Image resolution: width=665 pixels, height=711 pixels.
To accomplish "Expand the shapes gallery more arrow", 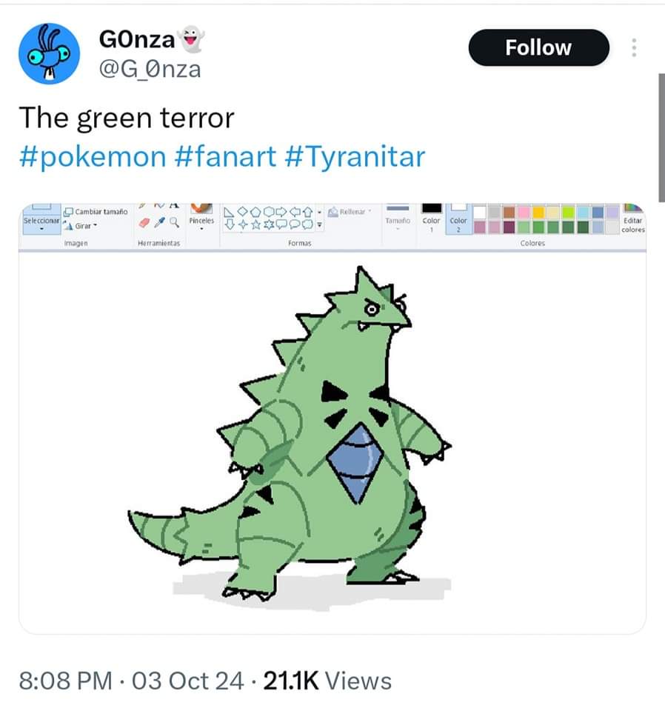I will pos(320,224).
